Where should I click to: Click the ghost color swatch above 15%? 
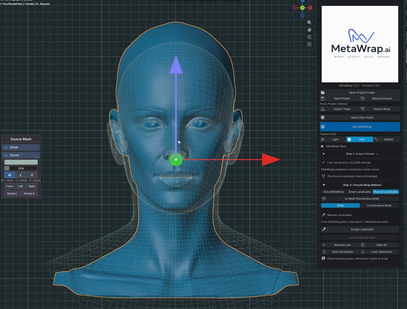click(21, 162)
